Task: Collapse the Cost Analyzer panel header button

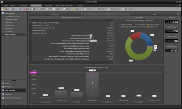Action: (x=25, y=13)
